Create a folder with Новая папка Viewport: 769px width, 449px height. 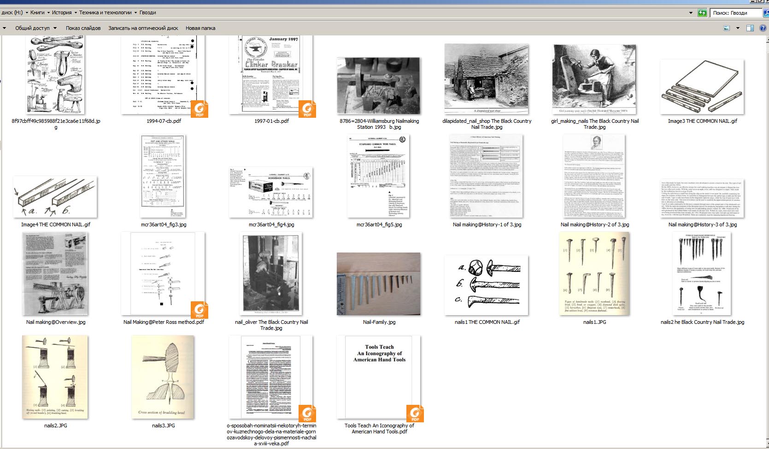200,28
